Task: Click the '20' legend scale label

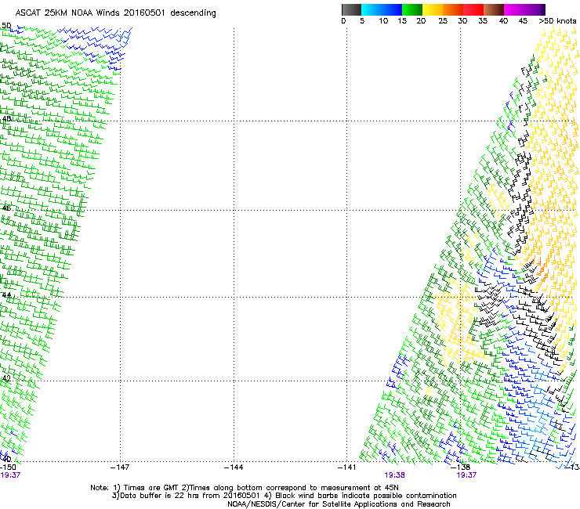Action: pyautogui.click(x=421, y=21)
